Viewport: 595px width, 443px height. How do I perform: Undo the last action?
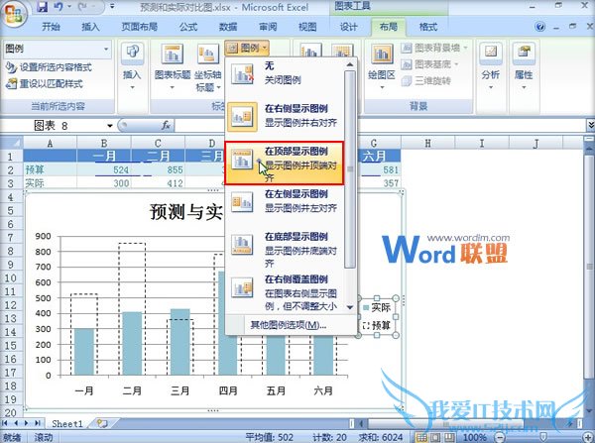point(59,7)
